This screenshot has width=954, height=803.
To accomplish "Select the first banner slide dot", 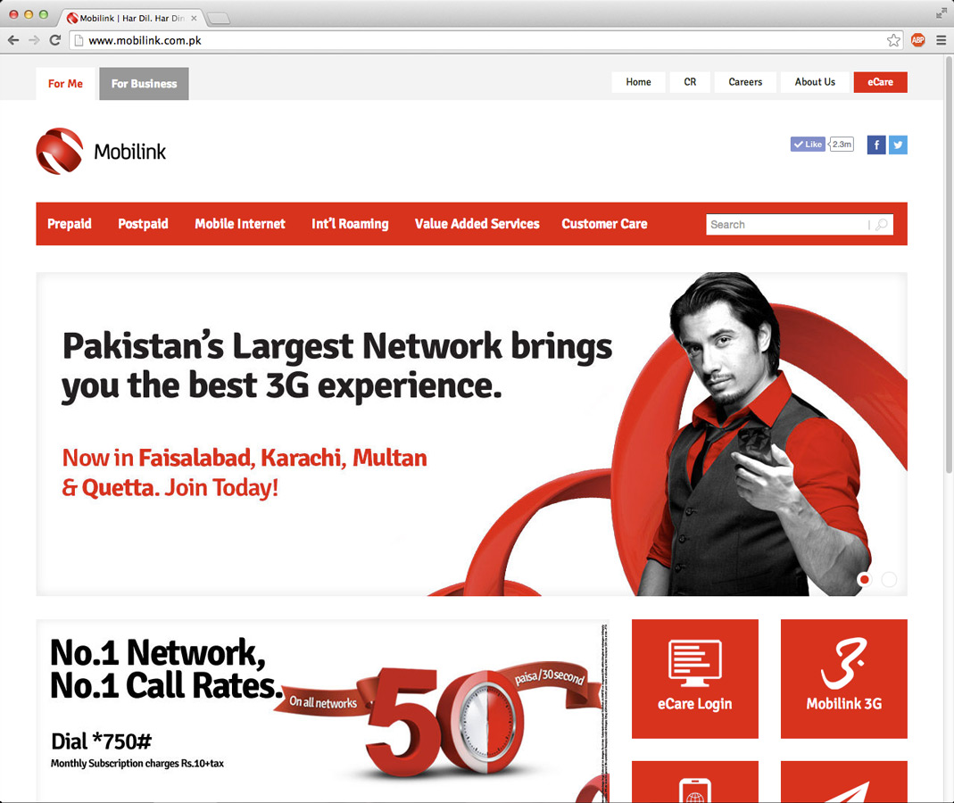I will [864, 579].
